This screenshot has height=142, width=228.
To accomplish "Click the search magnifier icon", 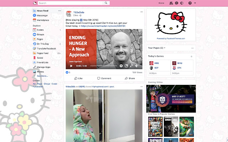I will tap(106, 3).
